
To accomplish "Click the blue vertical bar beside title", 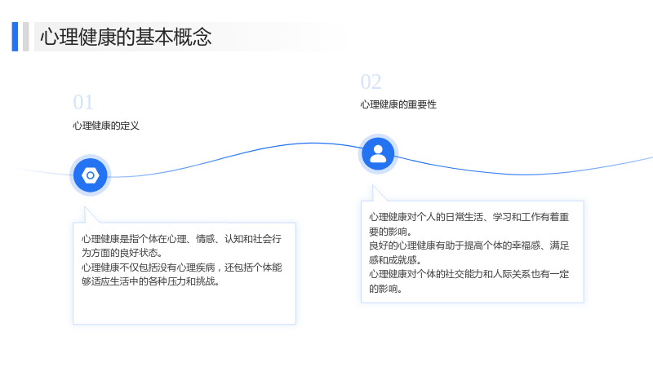I will [15, 37].
